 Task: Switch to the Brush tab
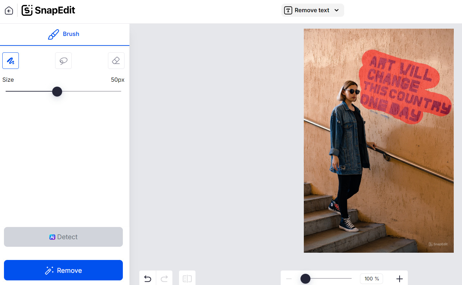tap(64, 34)
